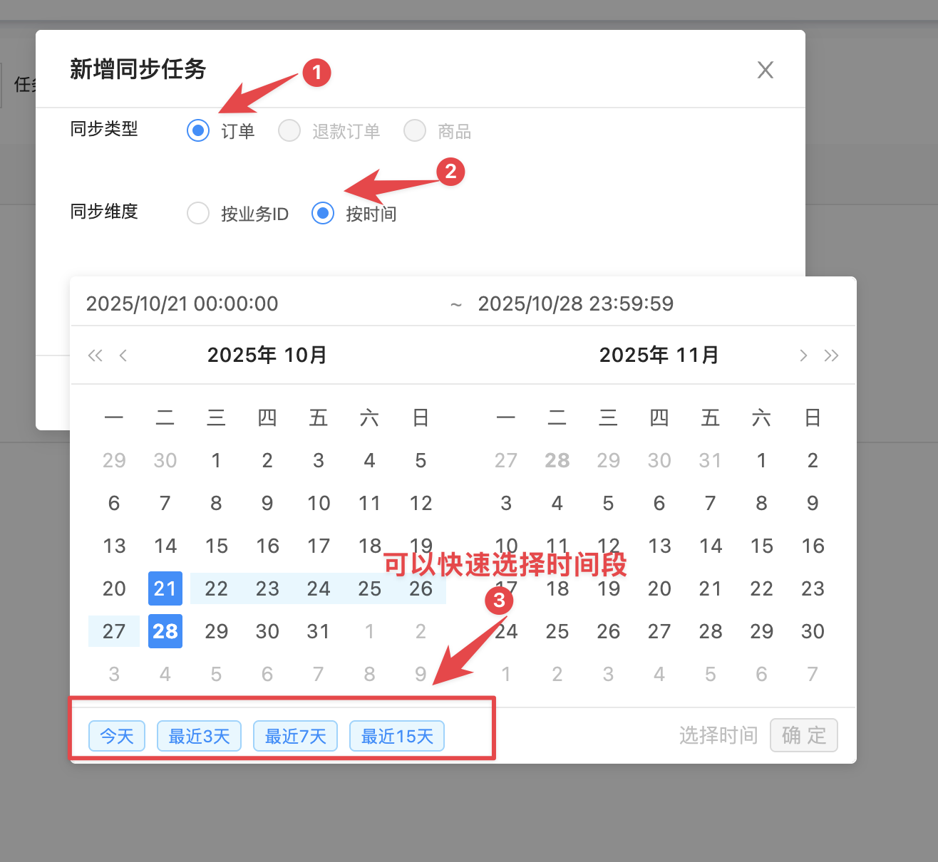The width and height of the screenshot is (938, 862).
Task: Click the end date input 2025/10/28 23:59:59
Action: [x=575, y=304]
